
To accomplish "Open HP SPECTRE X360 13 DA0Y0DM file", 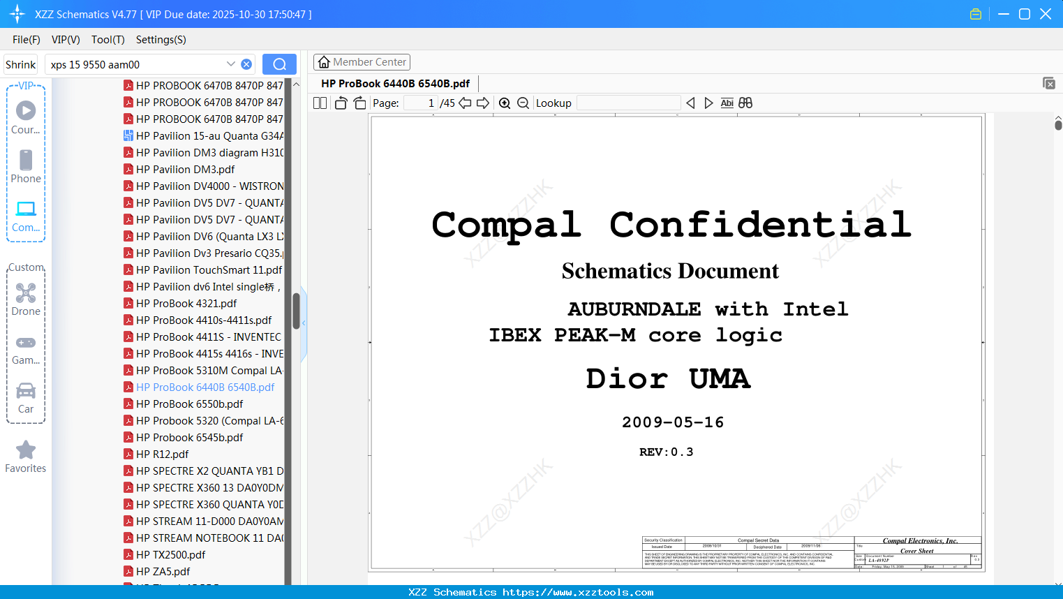I will pos(203,487).
